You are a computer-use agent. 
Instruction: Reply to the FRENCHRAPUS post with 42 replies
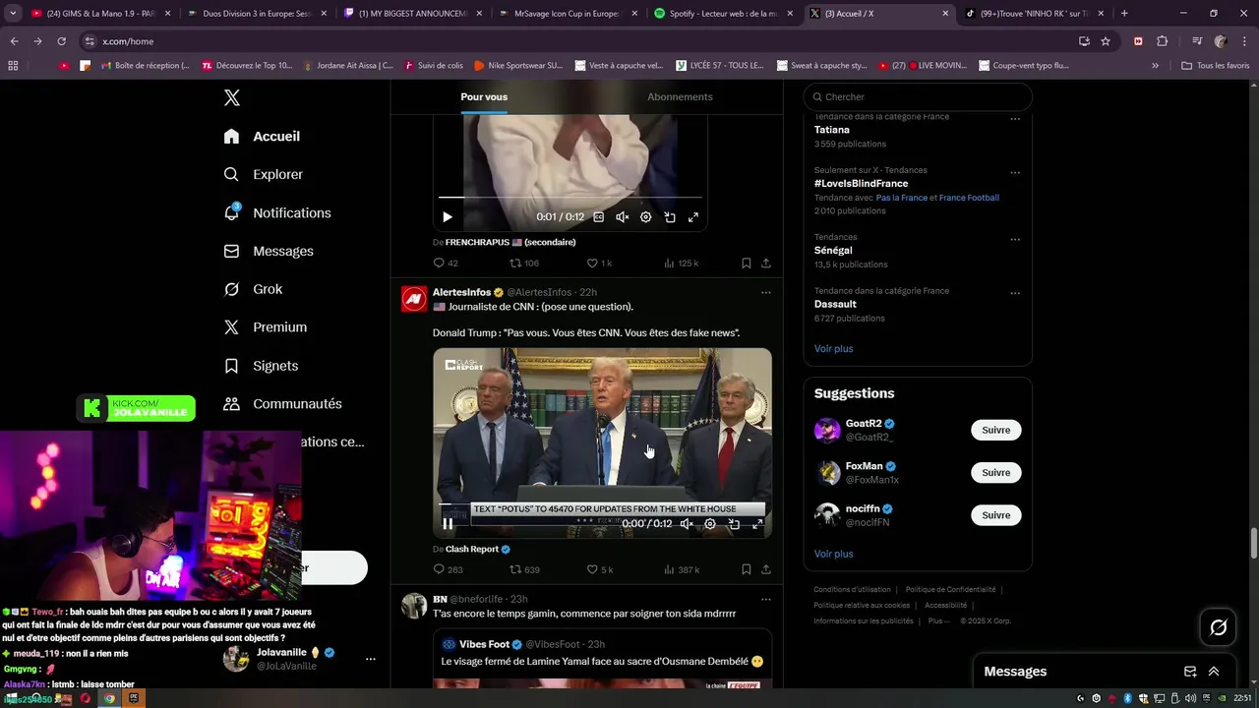point(446,263)
